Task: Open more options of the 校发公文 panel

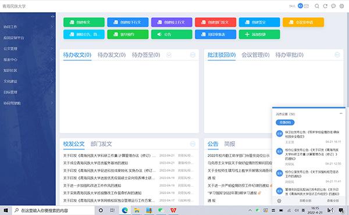Action: [x=193, y=144]
